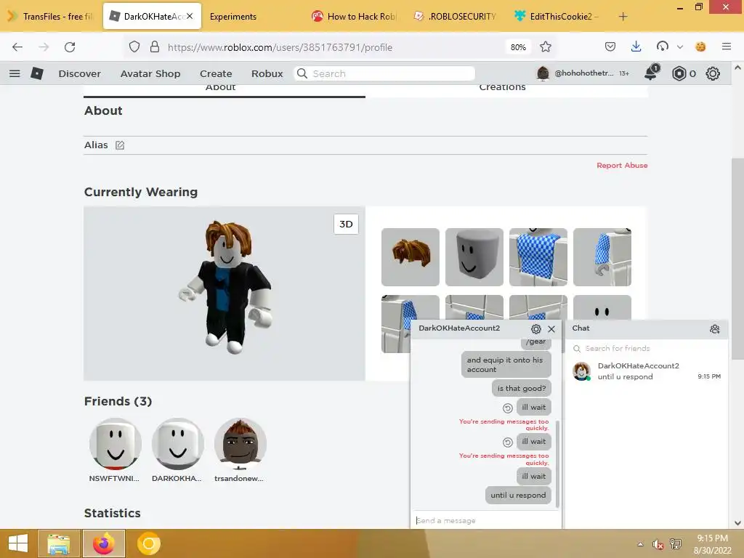Click the Report Abuse link
This screenshot has height=558, width=744.
pyautogui.click(x=622, y=165)
